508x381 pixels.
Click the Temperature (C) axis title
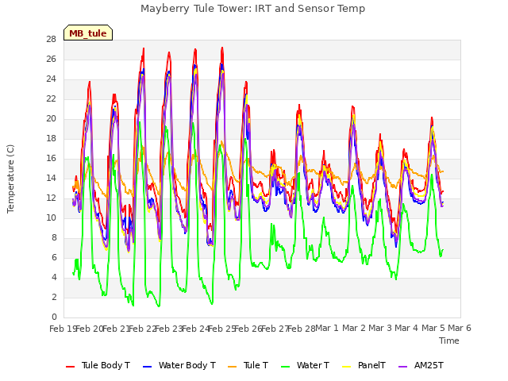pyautogui.click(x=10, y=179)
